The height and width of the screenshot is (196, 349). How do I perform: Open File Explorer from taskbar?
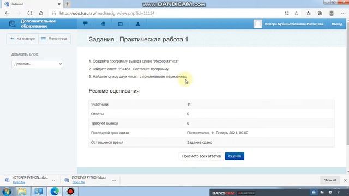pos(22,191)
